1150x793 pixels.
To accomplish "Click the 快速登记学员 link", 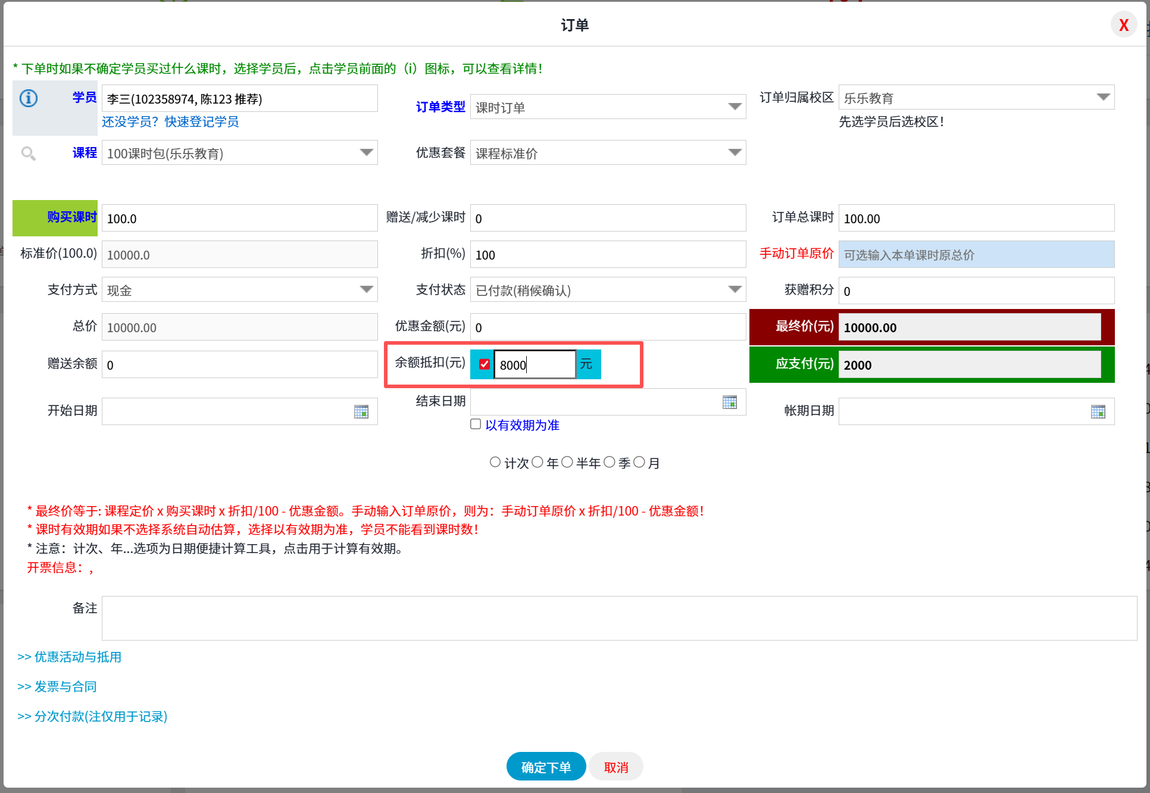I will (x=203, y=121).
